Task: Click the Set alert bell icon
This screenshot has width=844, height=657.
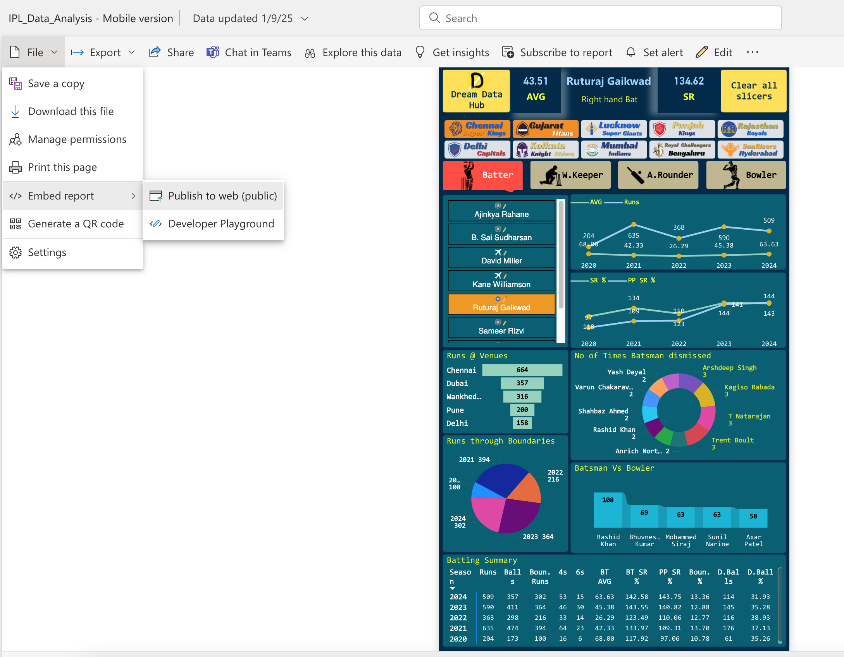Action: [631, 52]
